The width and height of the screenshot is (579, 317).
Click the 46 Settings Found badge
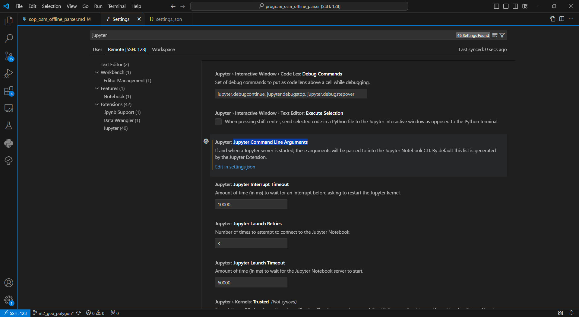tap(473, 35)
